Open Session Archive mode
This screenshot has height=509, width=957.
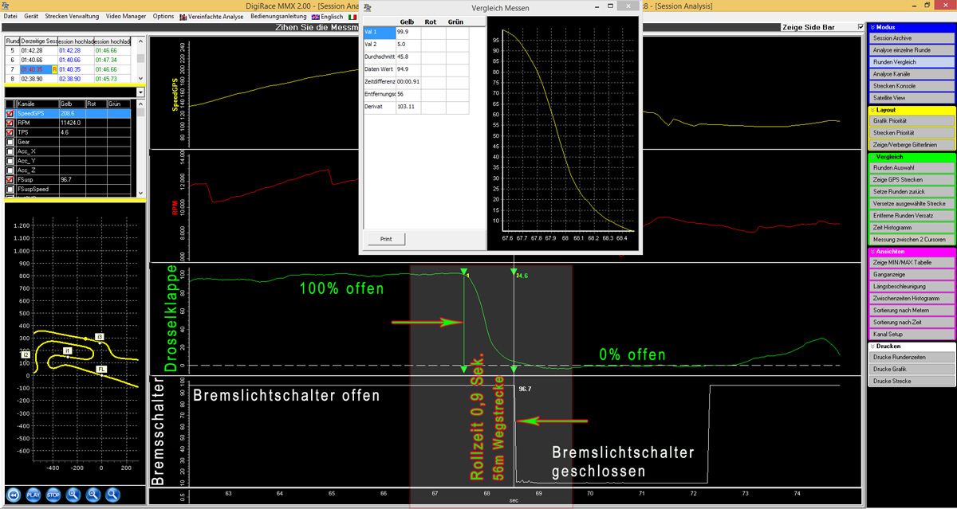tap(912, 38)
